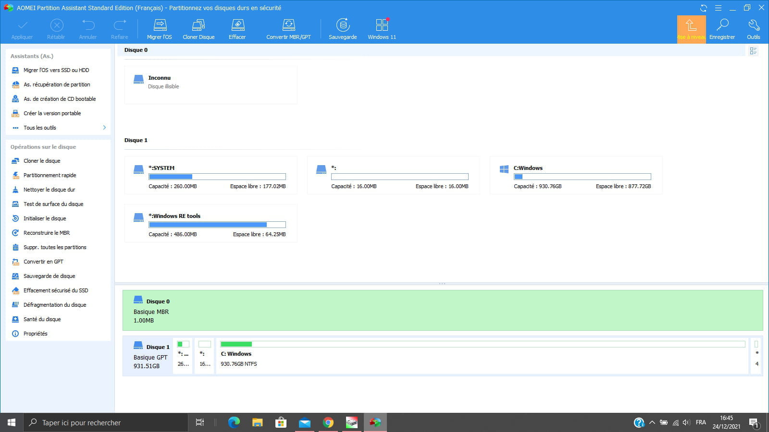Click the Refaire redo button
769x432 pixels.
(x=120, y=29)
